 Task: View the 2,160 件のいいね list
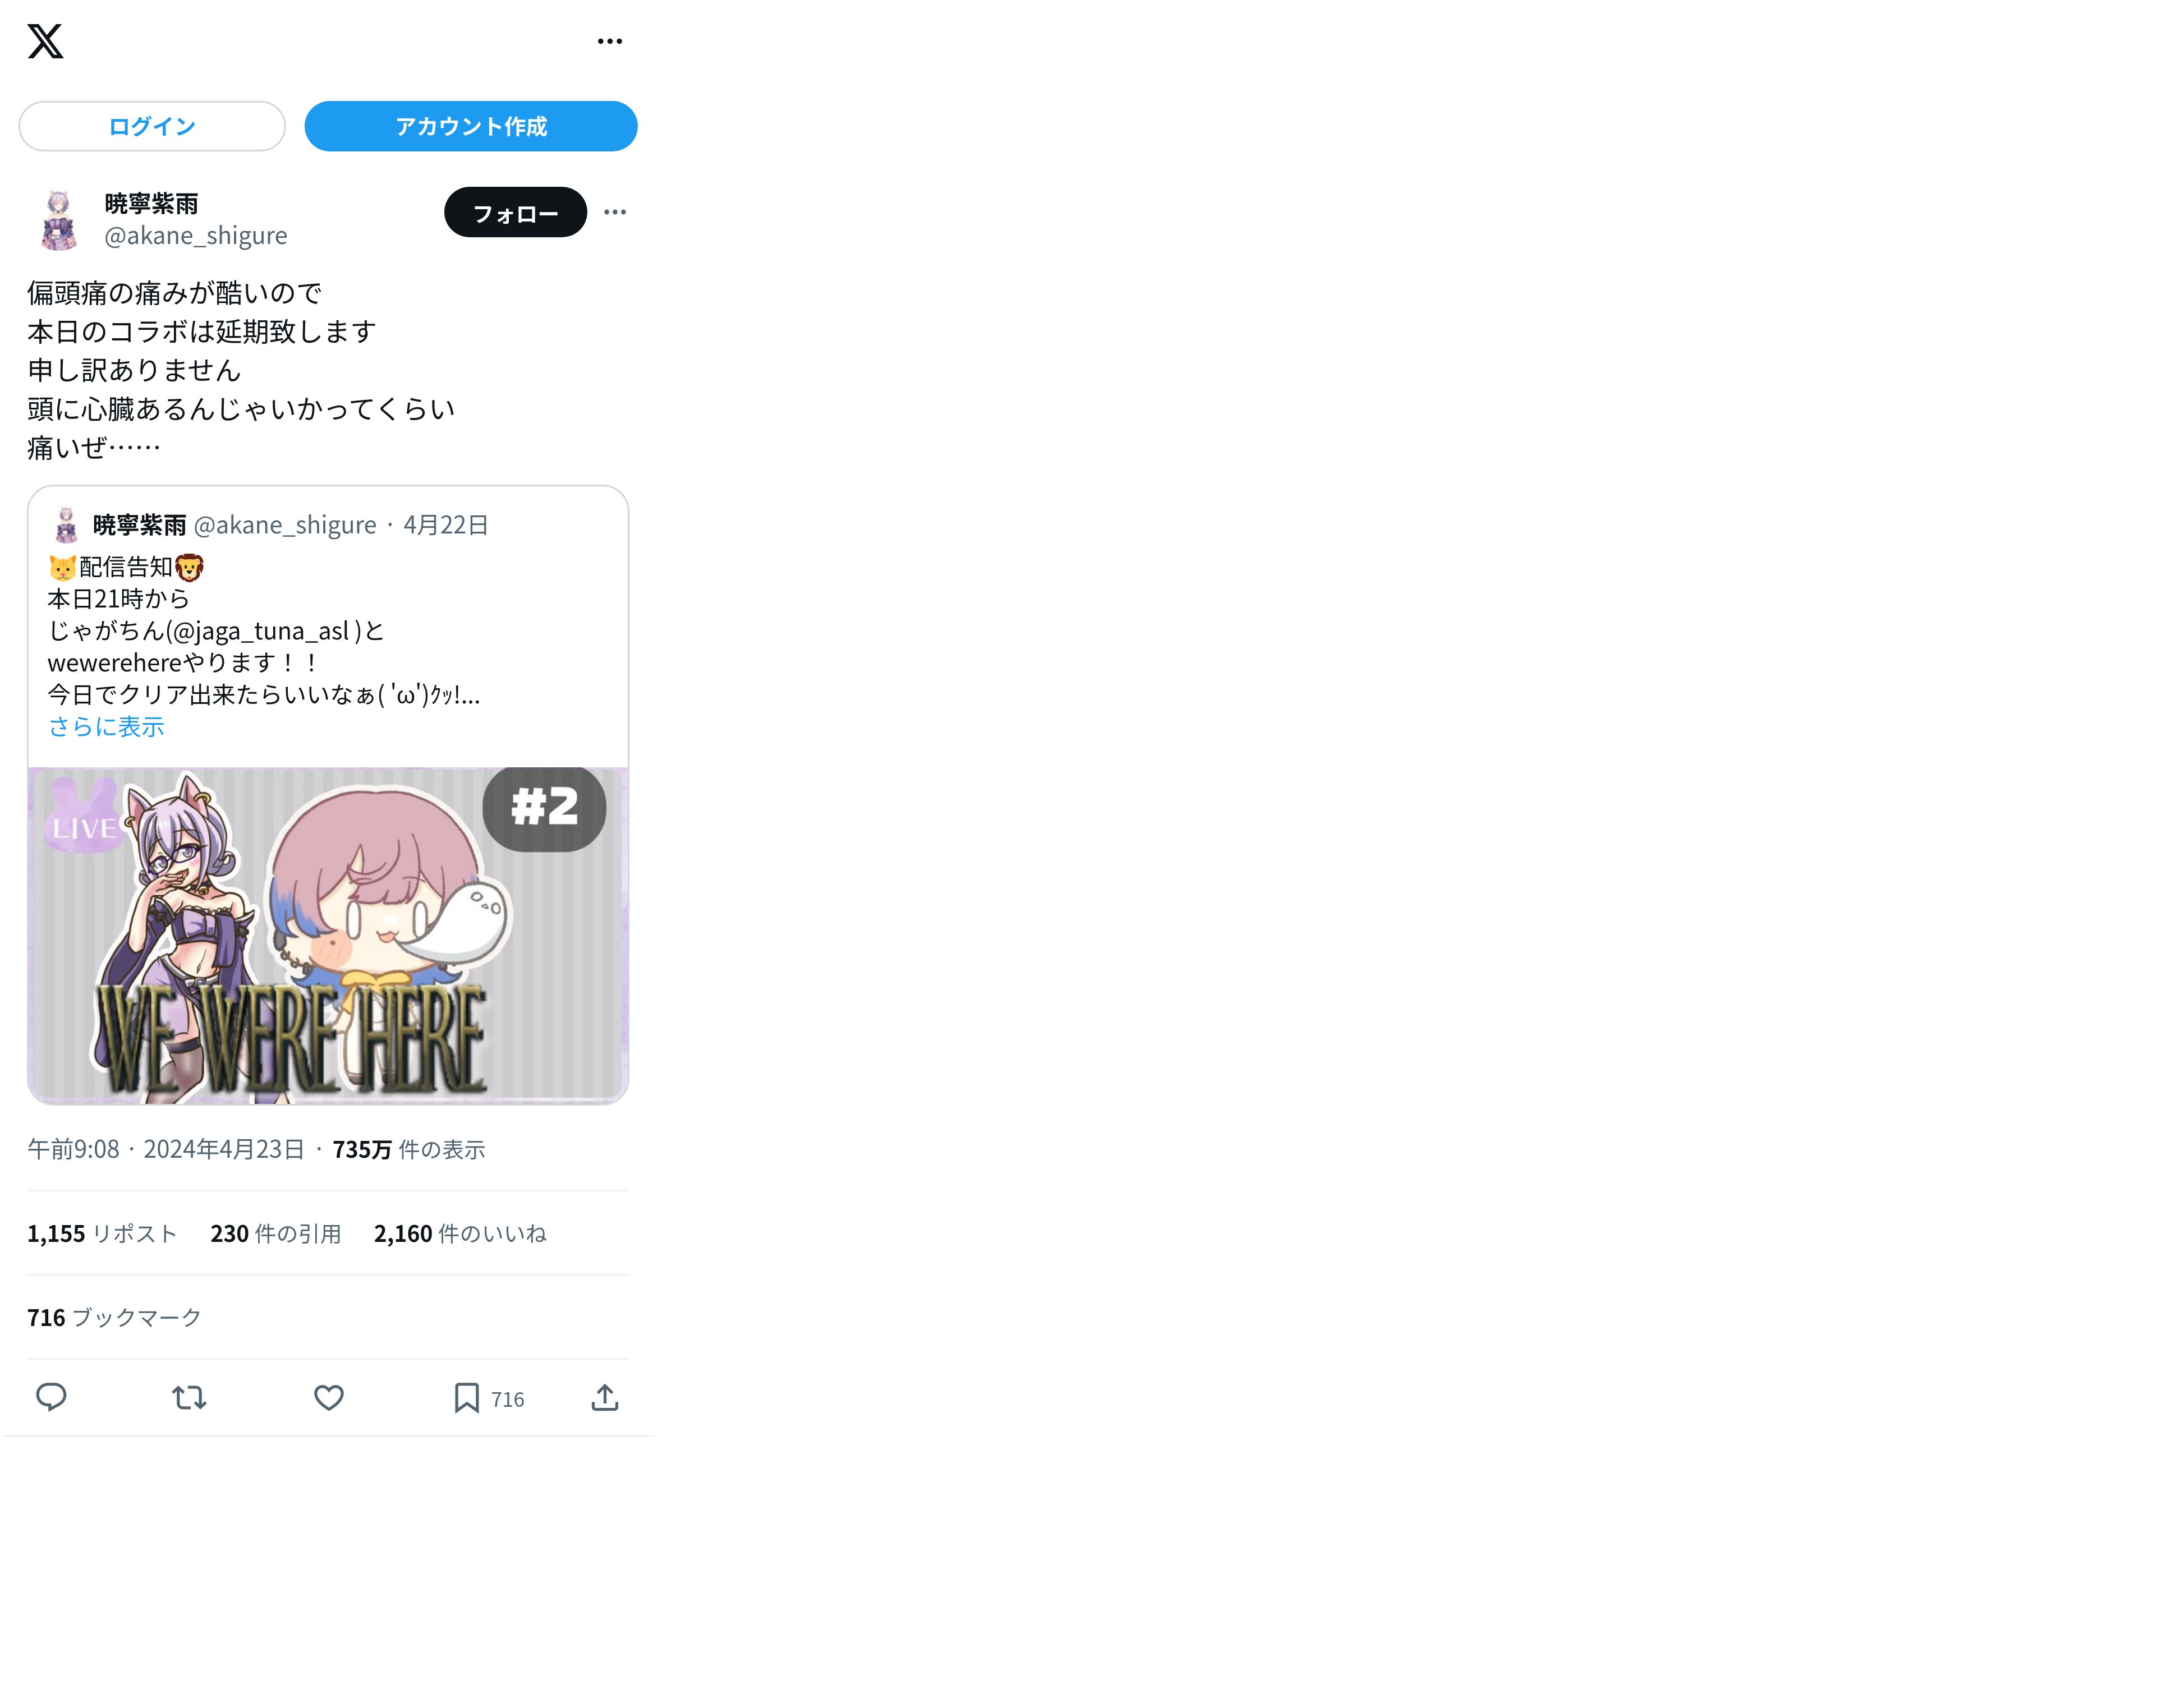click(x=460, y=1233)
